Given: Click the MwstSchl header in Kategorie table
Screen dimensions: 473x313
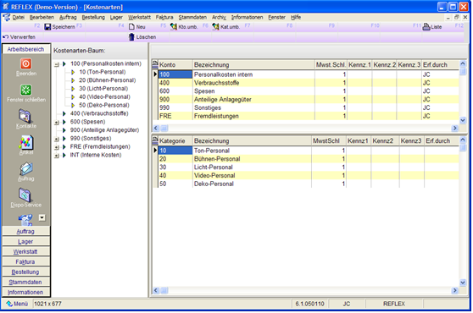Looking at the screenshot, I should pyautogui.click(x=329, y=140).
